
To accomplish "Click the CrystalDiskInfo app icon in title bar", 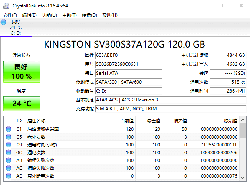I will [x=6, y=6].
